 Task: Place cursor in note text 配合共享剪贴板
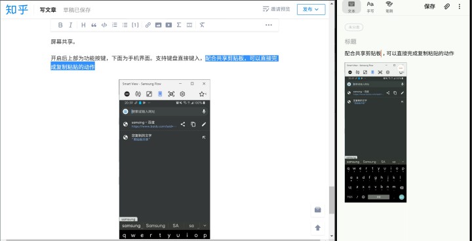(363, 54)
